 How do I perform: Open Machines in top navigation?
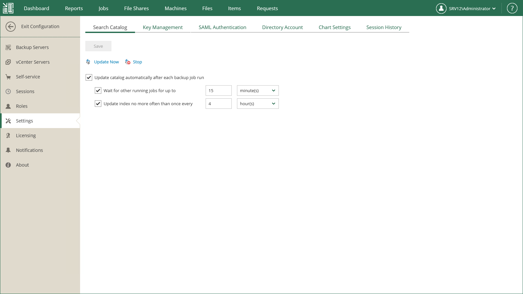(176, 8)
